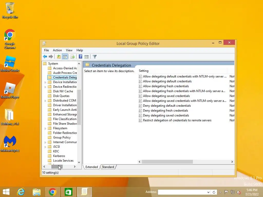Click the policy icon beside Allow delegating default credentials
Image resolution: width=263 pixels, height=197 pixels.
tap(140, 81)
